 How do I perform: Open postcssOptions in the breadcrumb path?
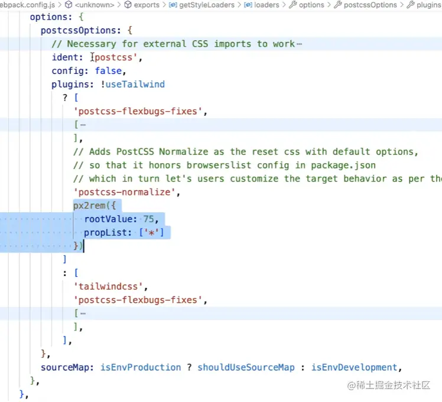(x=370, y=5)
